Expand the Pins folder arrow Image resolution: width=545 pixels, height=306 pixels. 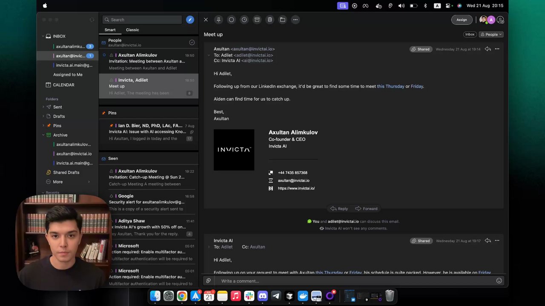tap(43, 126)
